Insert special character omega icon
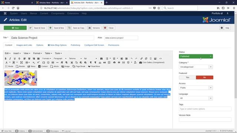237x133 pixels. 44,62
